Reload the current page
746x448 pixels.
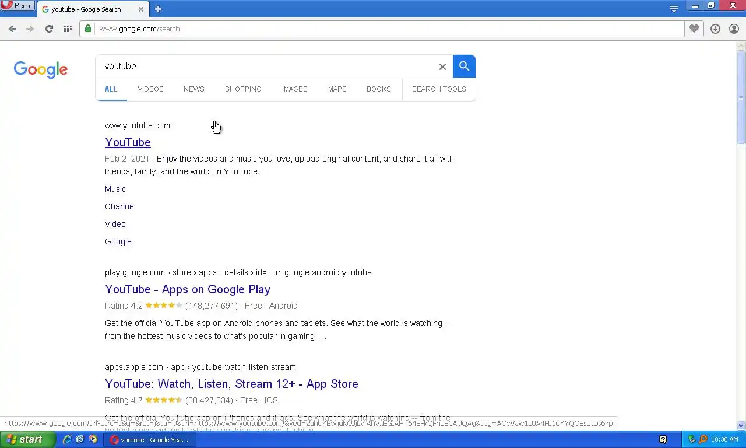point(49,29)
